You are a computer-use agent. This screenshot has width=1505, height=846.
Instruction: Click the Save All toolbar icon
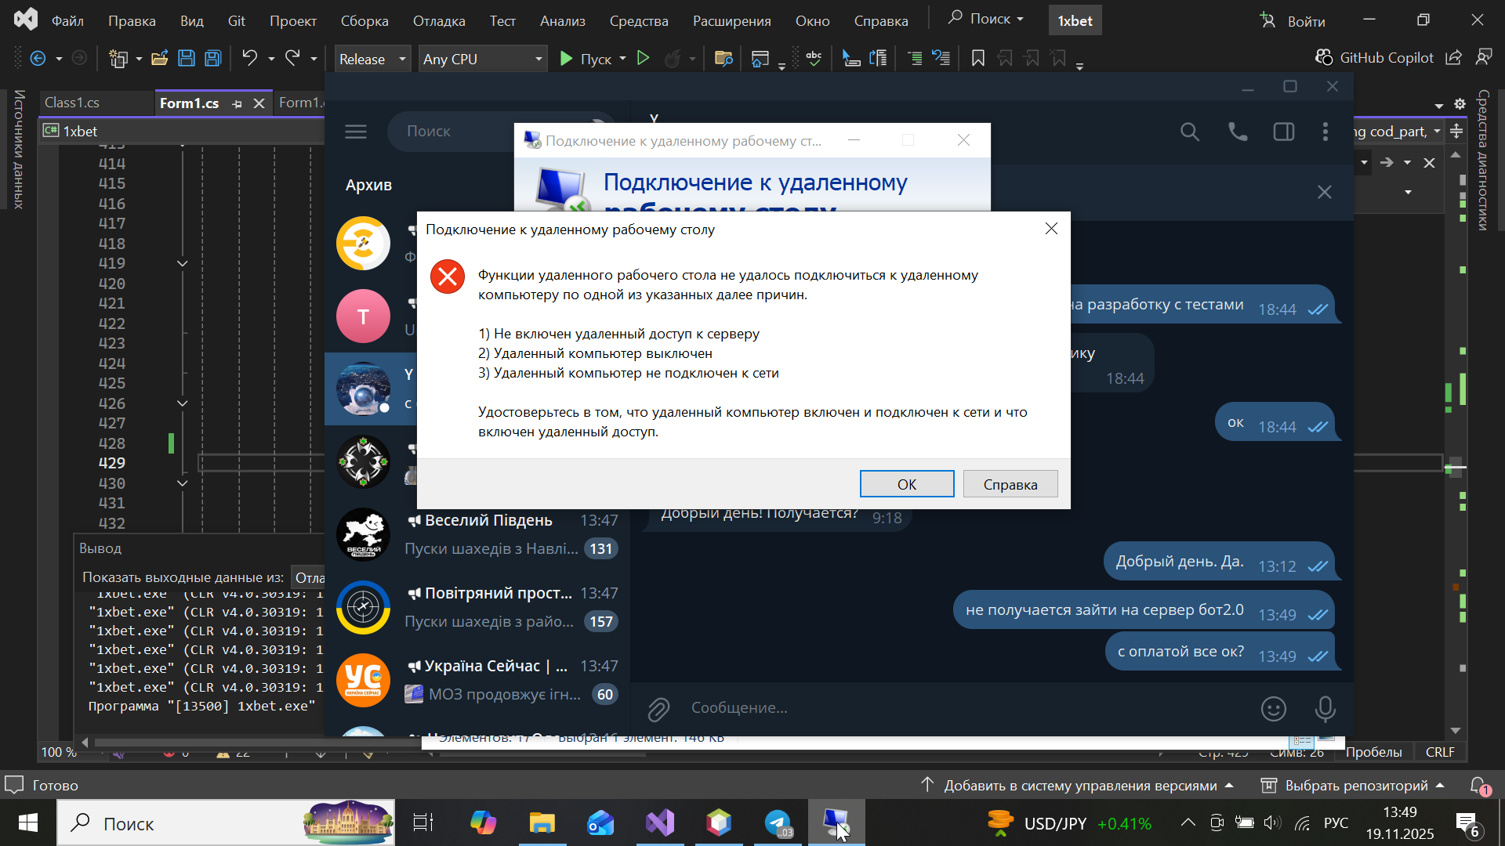click(x=212, y=59)
